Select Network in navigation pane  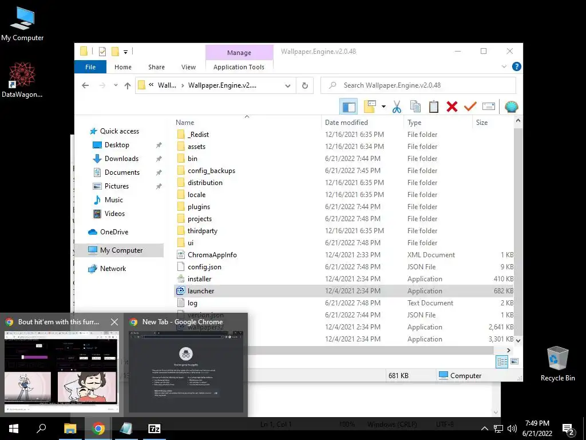[113, 269]
